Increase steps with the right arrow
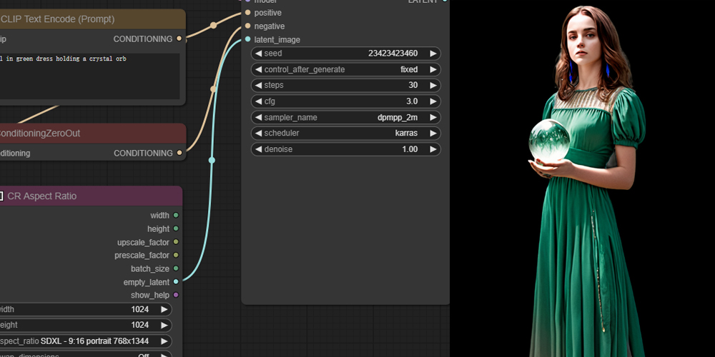Screen dimensions: 715x357 [433, 86]
